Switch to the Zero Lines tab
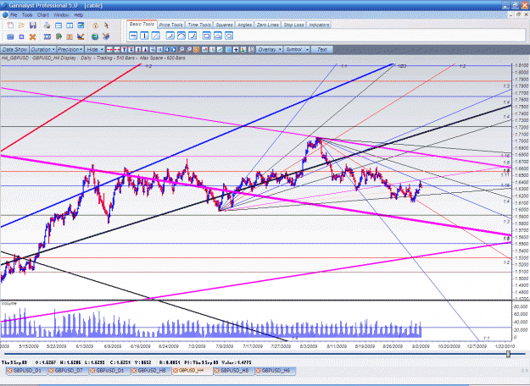Image resolution: width=530 pixels, height=386 pixels. (267, 25)
